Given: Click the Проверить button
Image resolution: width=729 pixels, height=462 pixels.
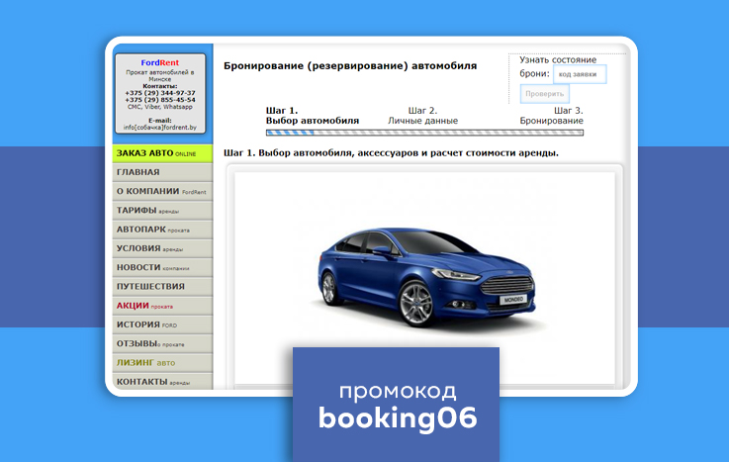Looking at the screenshot, I should tap(544, 94).
